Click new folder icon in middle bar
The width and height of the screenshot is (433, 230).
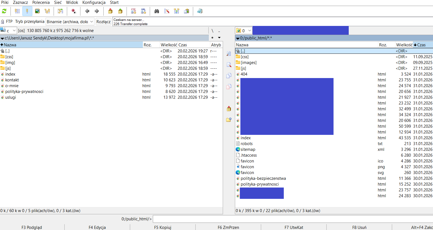coord(229,120)
